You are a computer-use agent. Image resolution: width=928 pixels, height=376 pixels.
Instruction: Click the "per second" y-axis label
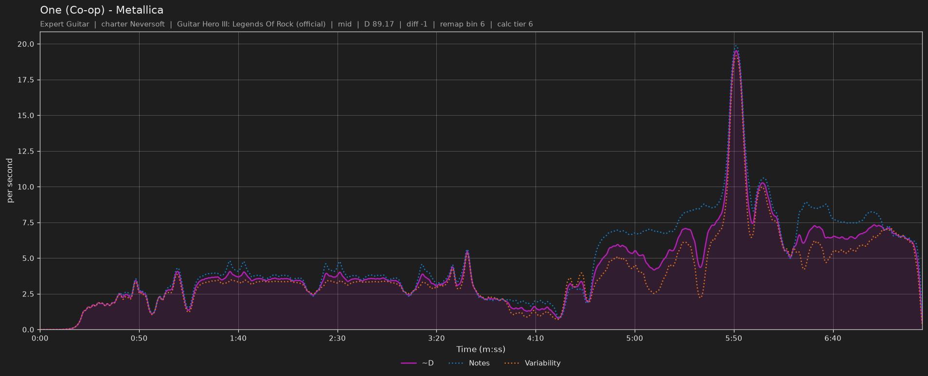tap(10, 181)
